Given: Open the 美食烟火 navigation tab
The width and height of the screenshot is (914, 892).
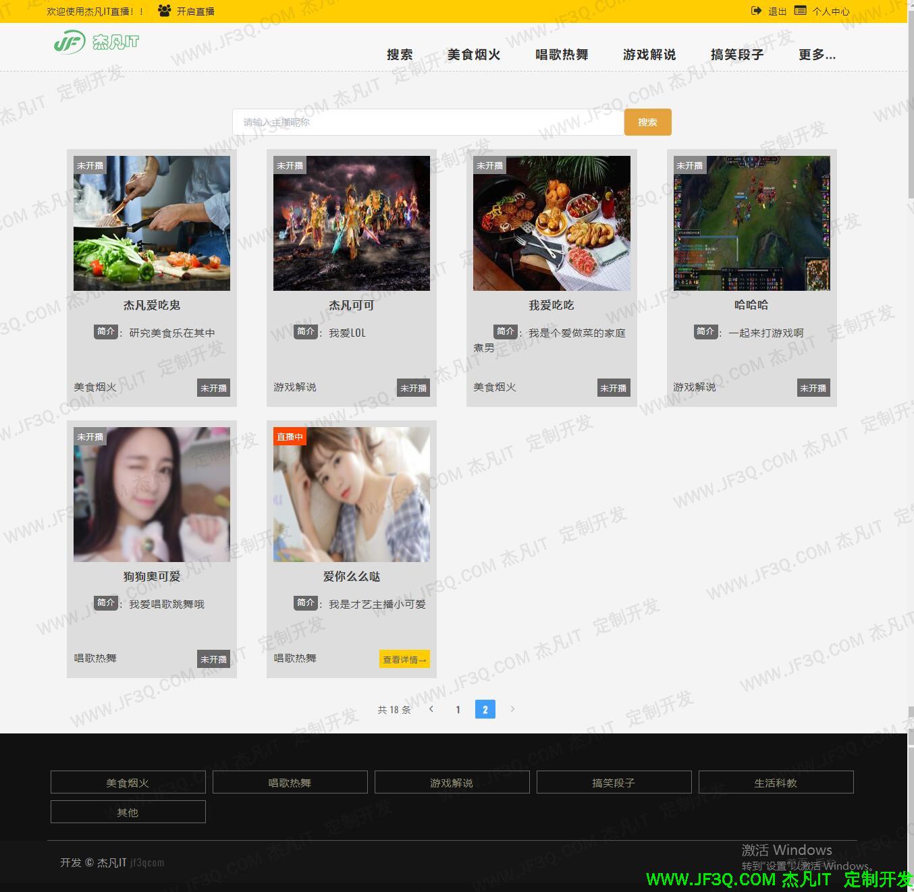Looking at the screenshot, I should (474, 55).
